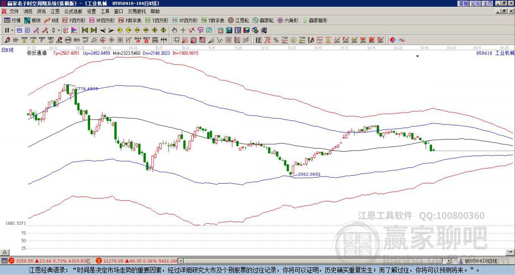Open the P数字表 tool
Image resolution: width=515 pixels, height=275 pixels.
pos(130,20)
